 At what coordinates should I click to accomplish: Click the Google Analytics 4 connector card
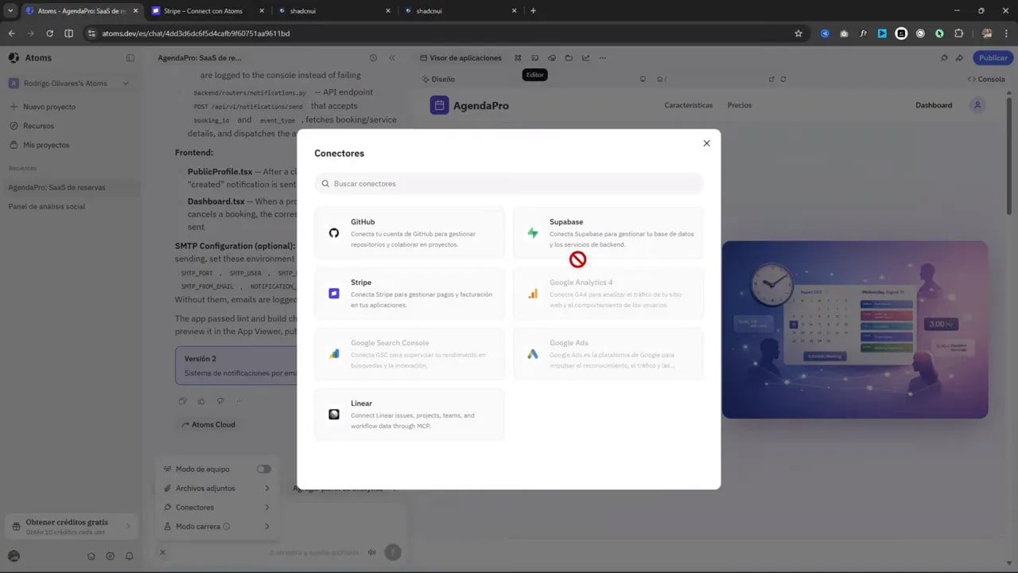click(x=608, y=294)
